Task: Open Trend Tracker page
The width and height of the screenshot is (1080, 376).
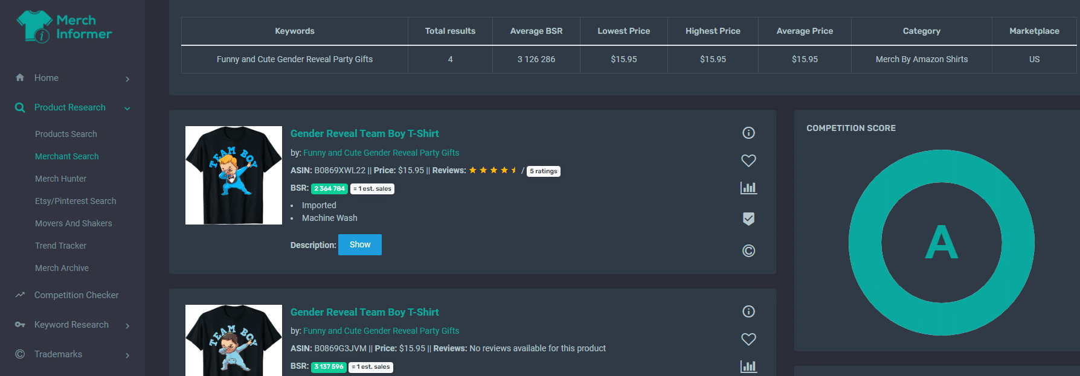Action: point(60,246)
